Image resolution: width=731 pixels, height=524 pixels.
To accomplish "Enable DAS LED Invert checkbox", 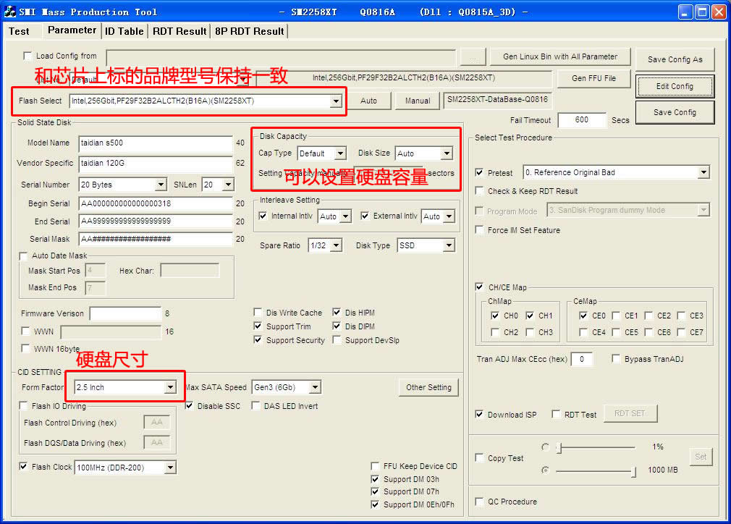I will tap(256, 406).
